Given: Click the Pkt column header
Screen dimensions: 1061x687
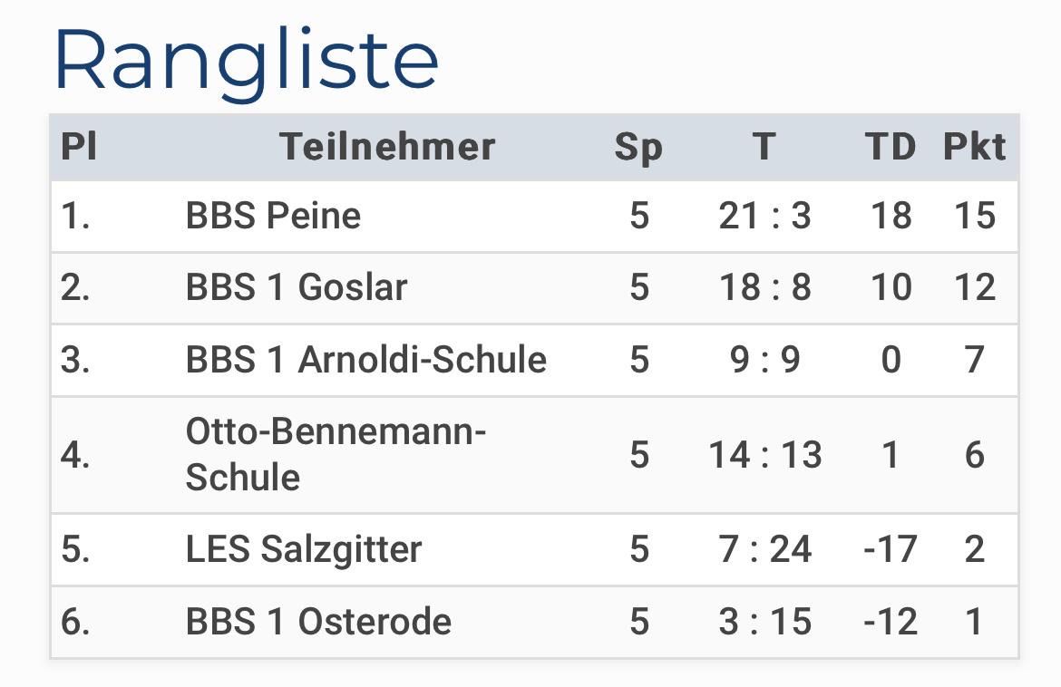Looking at the screenshot, I should click(x=974, y=147).
